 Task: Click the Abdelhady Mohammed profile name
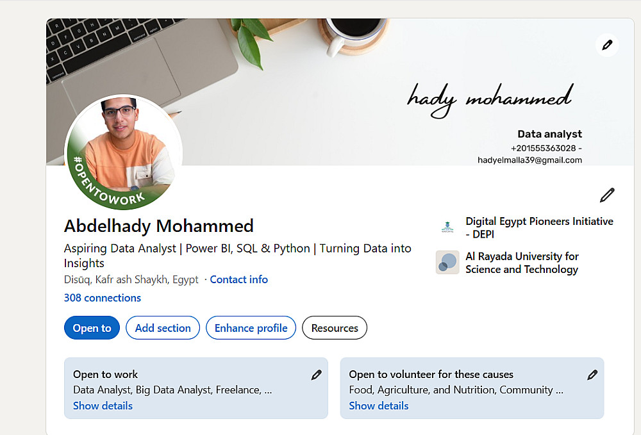coord(159,226)
